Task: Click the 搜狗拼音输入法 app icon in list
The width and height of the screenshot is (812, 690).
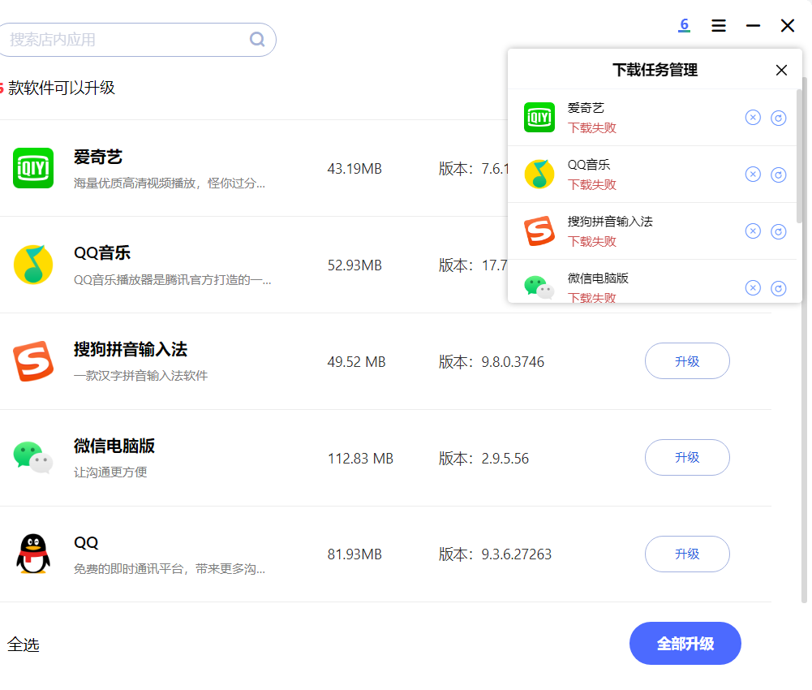Action: (x=33, y=360)
